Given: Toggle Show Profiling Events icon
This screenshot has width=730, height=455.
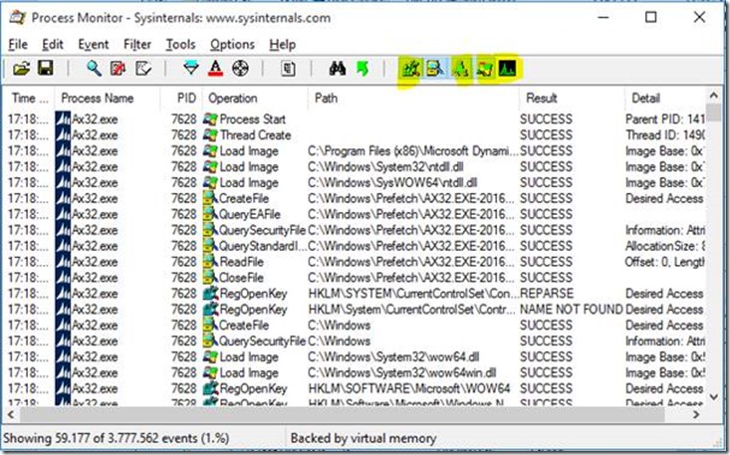Looking at the screenshot, I should click(508, 69).
